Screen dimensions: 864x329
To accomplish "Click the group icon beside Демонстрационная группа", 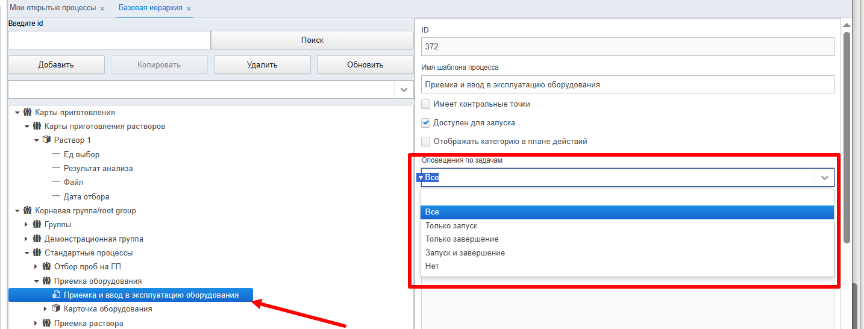I will tap(37, 239).
